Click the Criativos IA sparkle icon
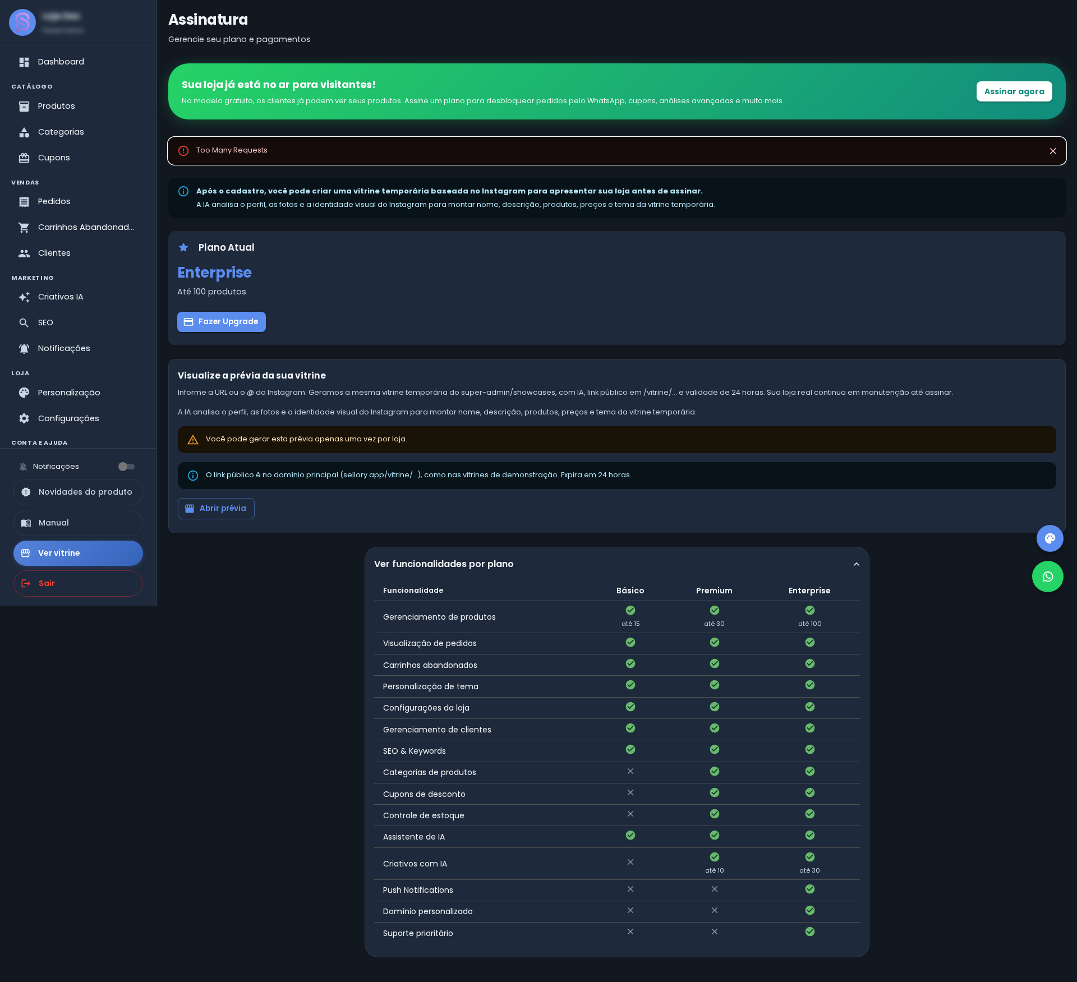The image size is (1077, 982). [24, 297]
